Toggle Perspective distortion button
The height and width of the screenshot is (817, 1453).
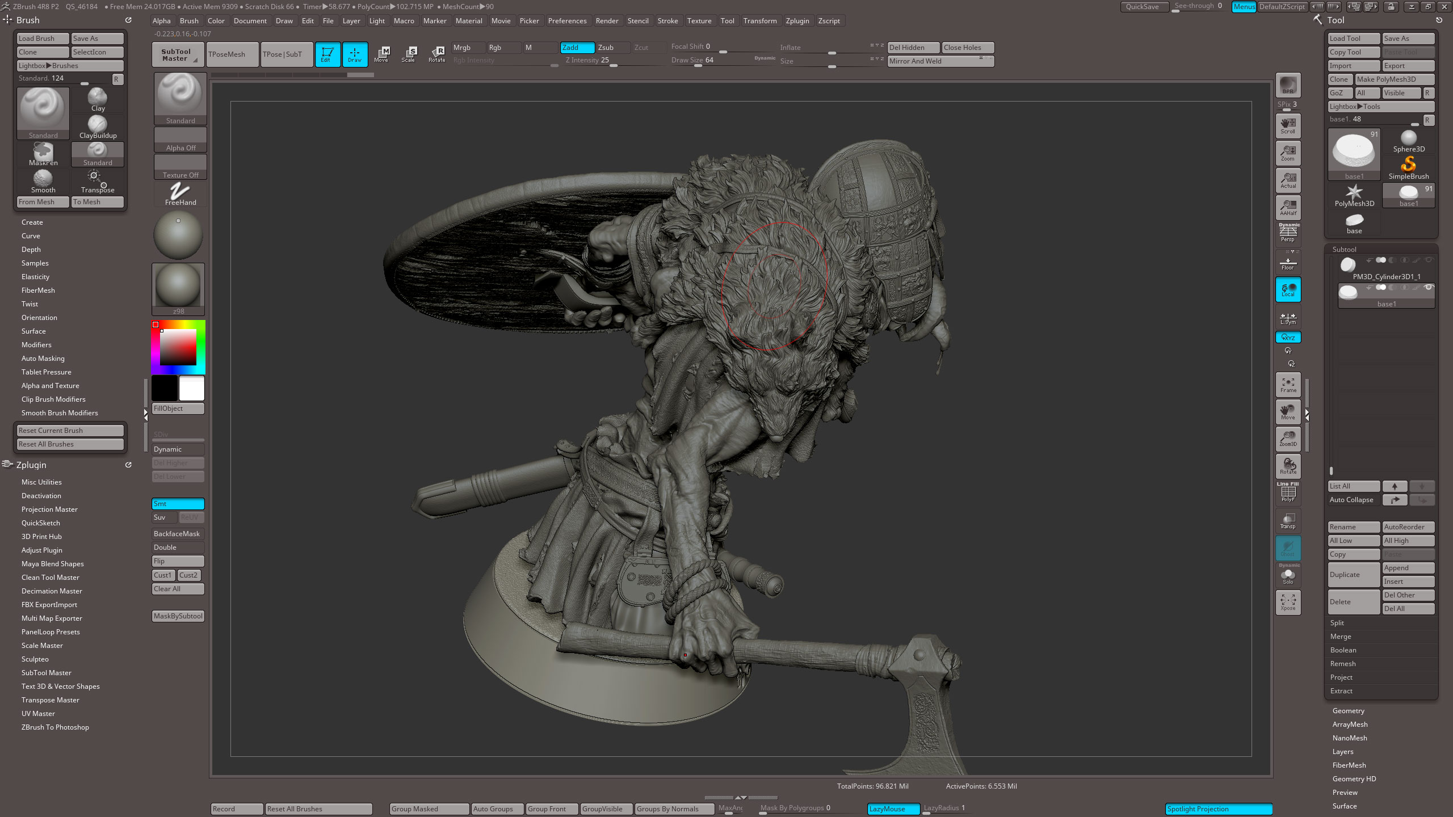[x=1288, y=233]
